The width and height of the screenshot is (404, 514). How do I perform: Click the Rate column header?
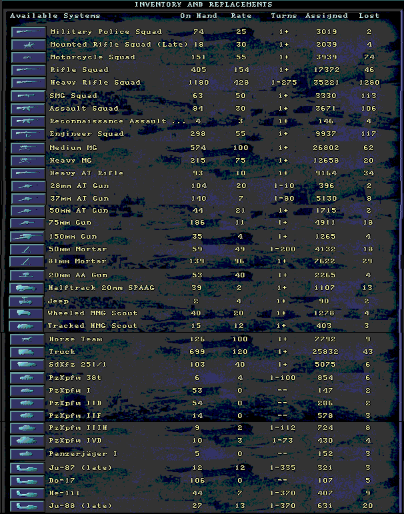click(241, 16)
